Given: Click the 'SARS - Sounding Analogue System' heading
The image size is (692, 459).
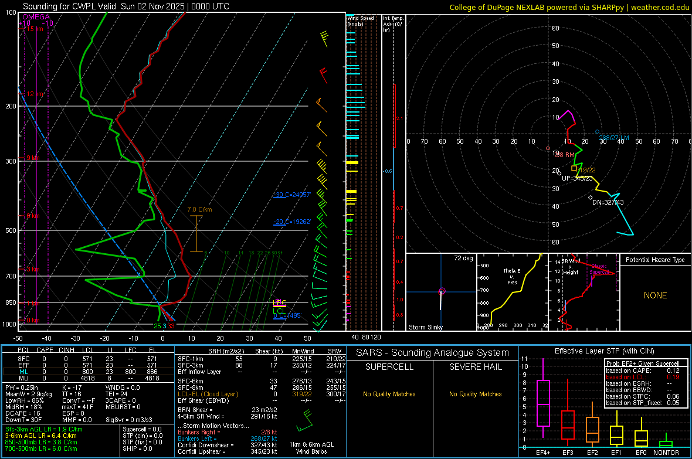Looking at the screenshot, I should pos(433,353).
